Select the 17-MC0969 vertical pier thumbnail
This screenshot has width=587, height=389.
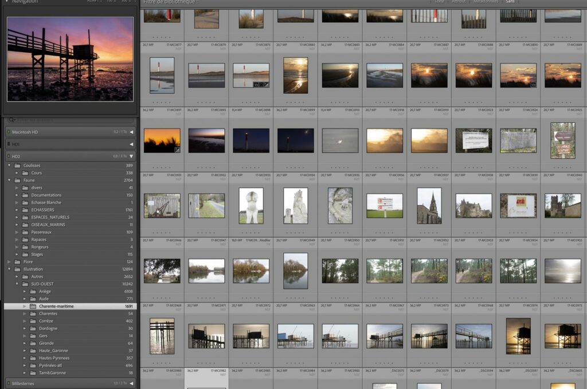point(162,336)
